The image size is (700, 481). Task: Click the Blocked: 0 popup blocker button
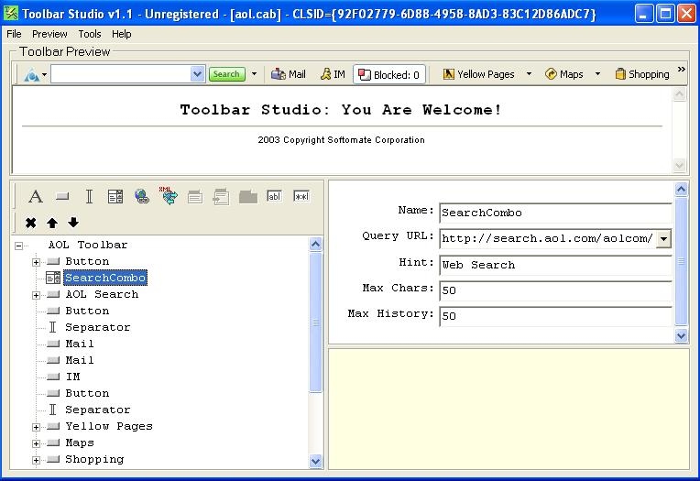pyautogui.click(x=389, y=74)
